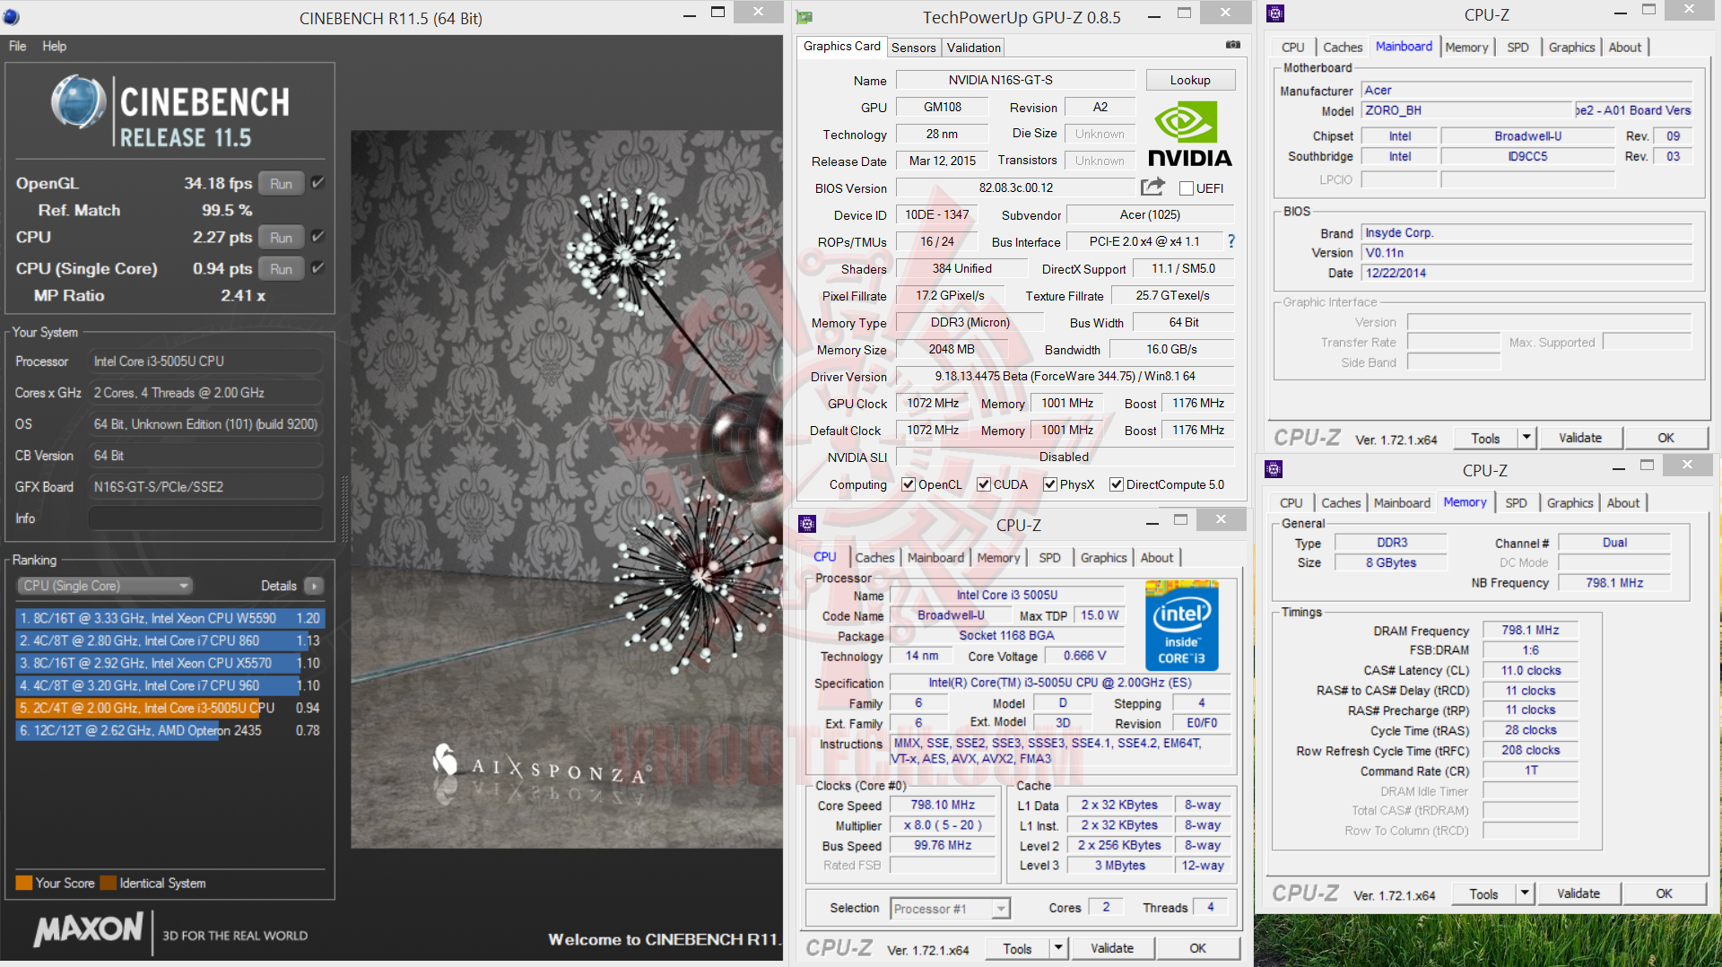
Task: Select the Intel Core i3-5005U ranking row
Action: click(x=170, y=708)
